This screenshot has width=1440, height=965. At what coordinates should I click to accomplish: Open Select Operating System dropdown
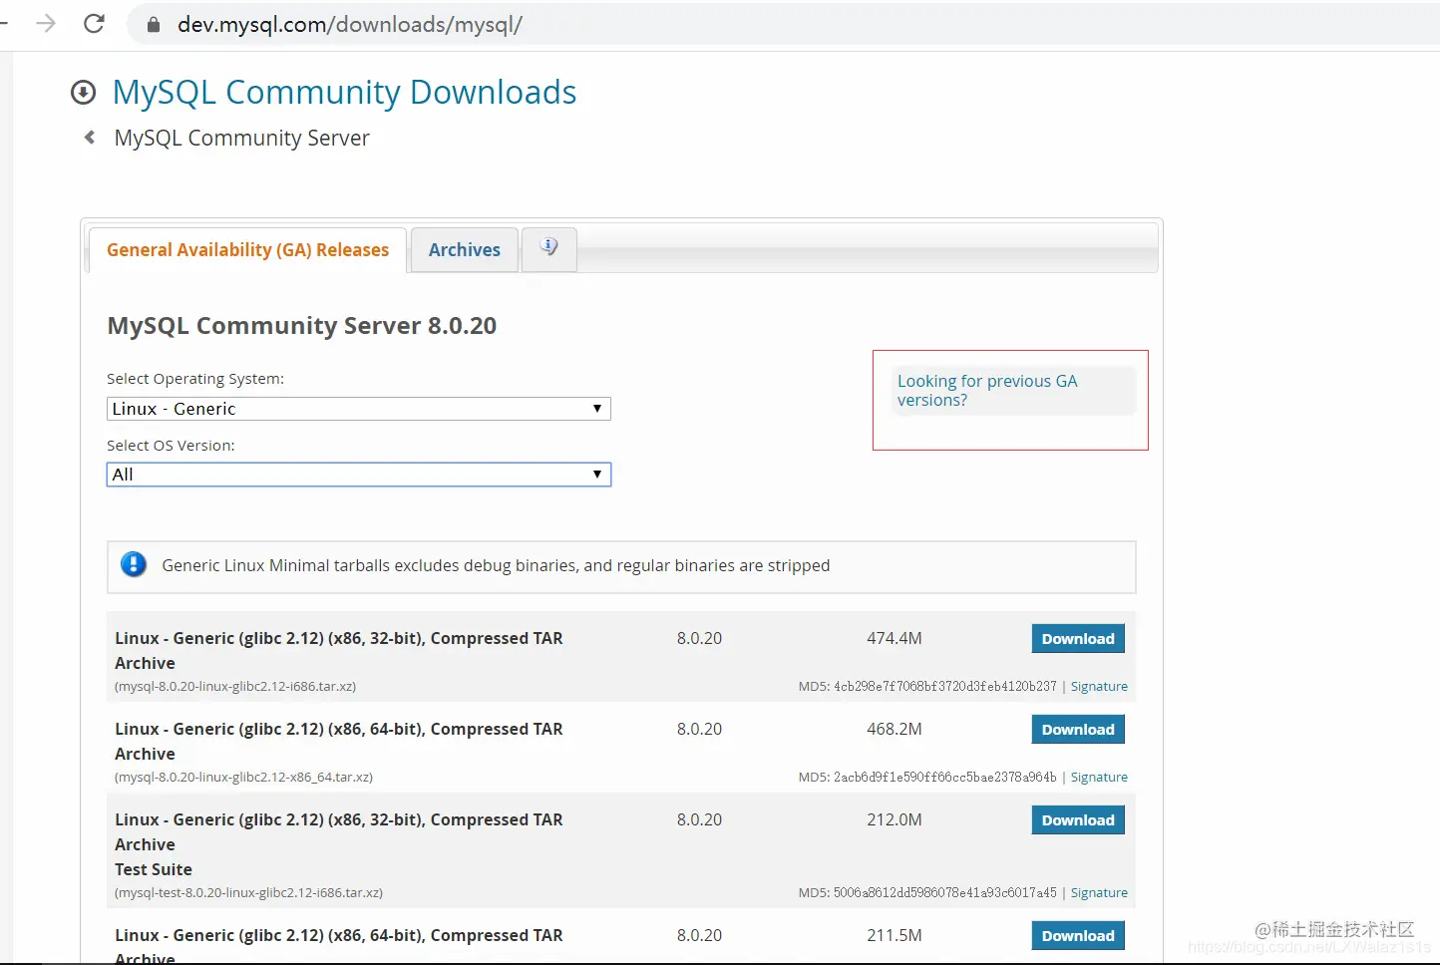(x=359, y=409)
